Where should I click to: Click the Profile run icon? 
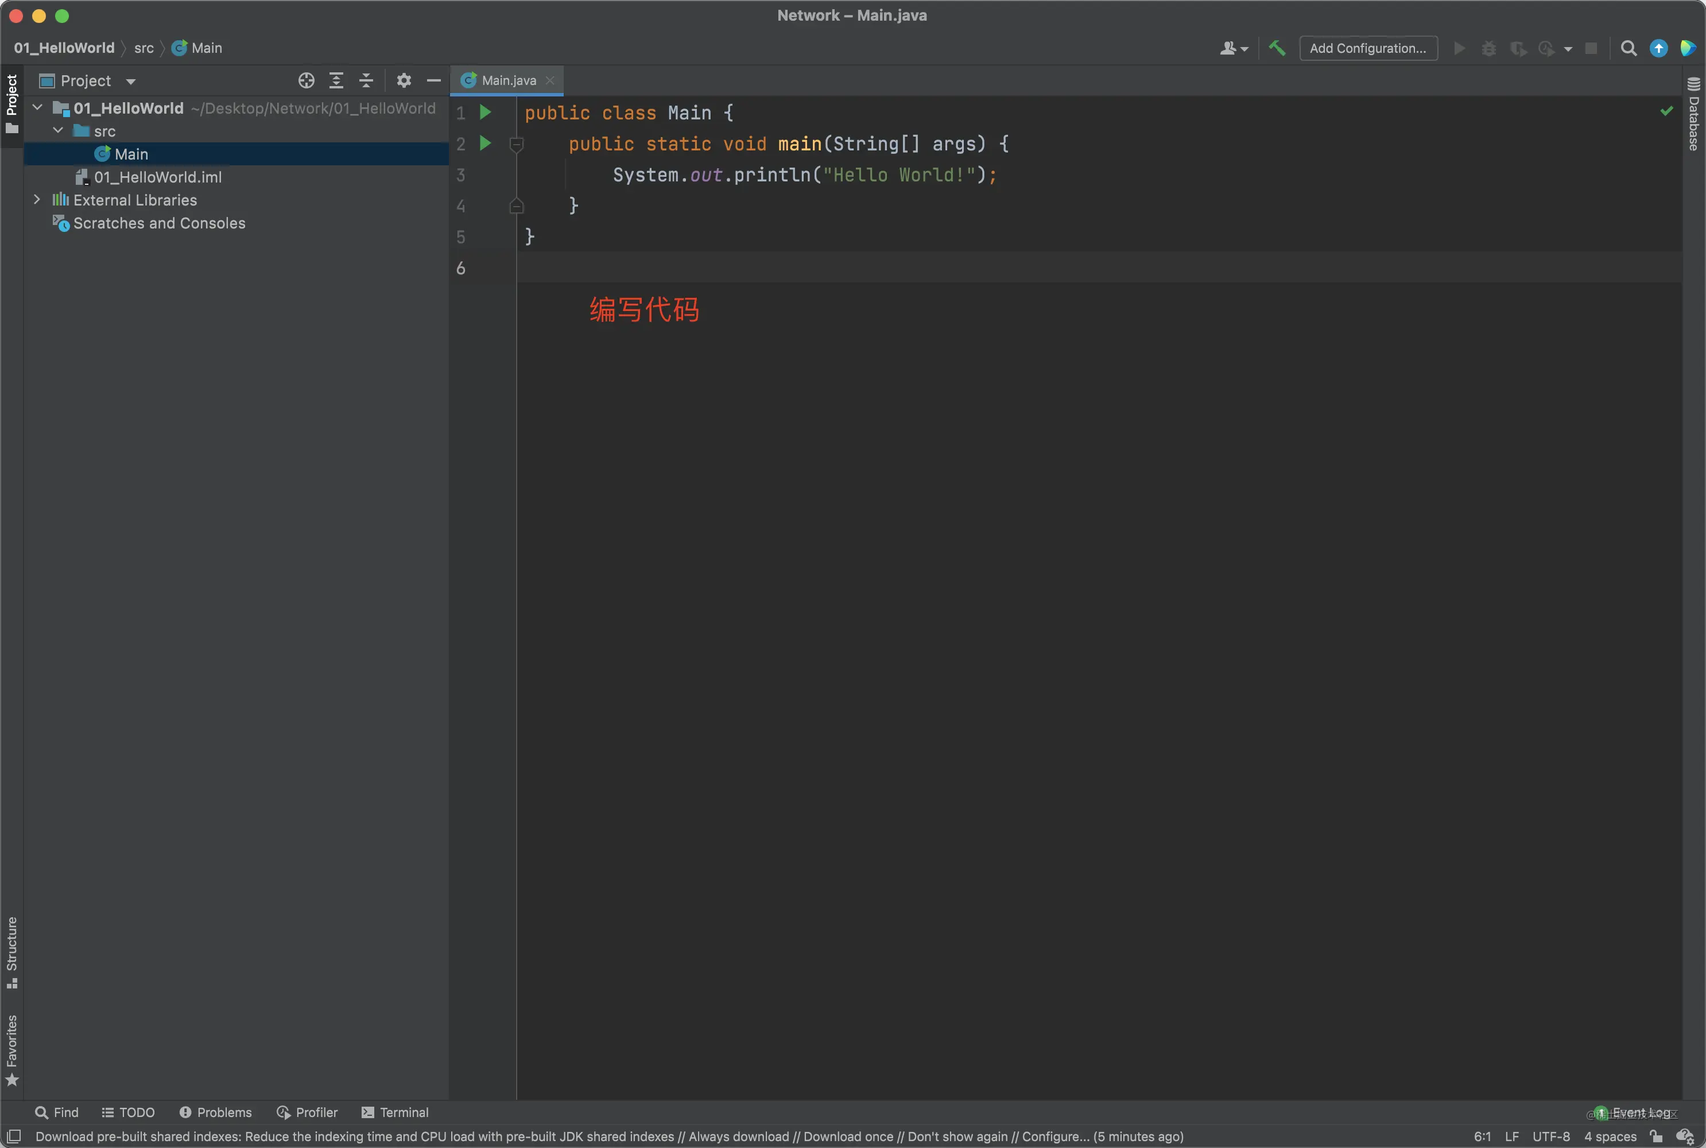pos(1546,48)
